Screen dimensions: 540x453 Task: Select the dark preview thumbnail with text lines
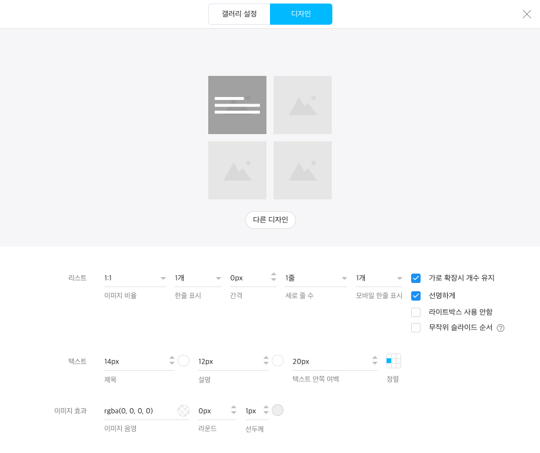(237, 105)
